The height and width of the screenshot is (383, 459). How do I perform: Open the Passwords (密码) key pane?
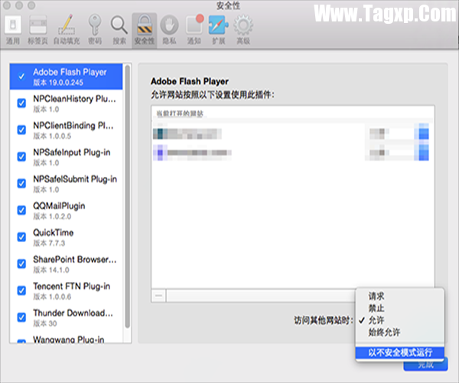click(x=95, y=30)
